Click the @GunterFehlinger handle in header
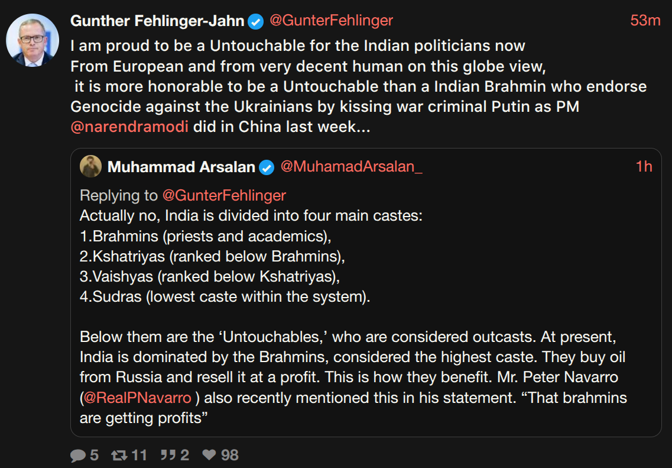The width and height of the screenshot is (672, 468). tap(332, 21)
